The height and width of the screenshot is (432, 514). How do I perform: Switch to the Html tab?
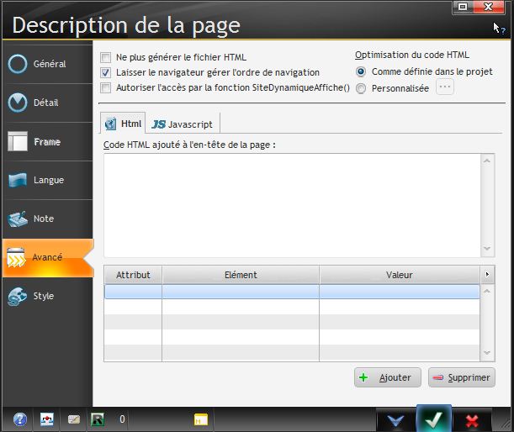123,124
